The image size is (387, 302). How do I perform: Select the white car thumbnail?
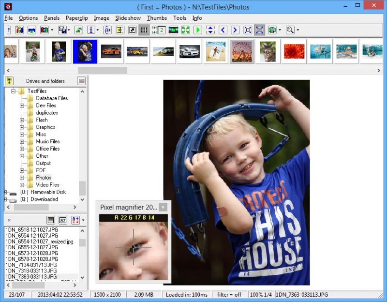[190, 51]
